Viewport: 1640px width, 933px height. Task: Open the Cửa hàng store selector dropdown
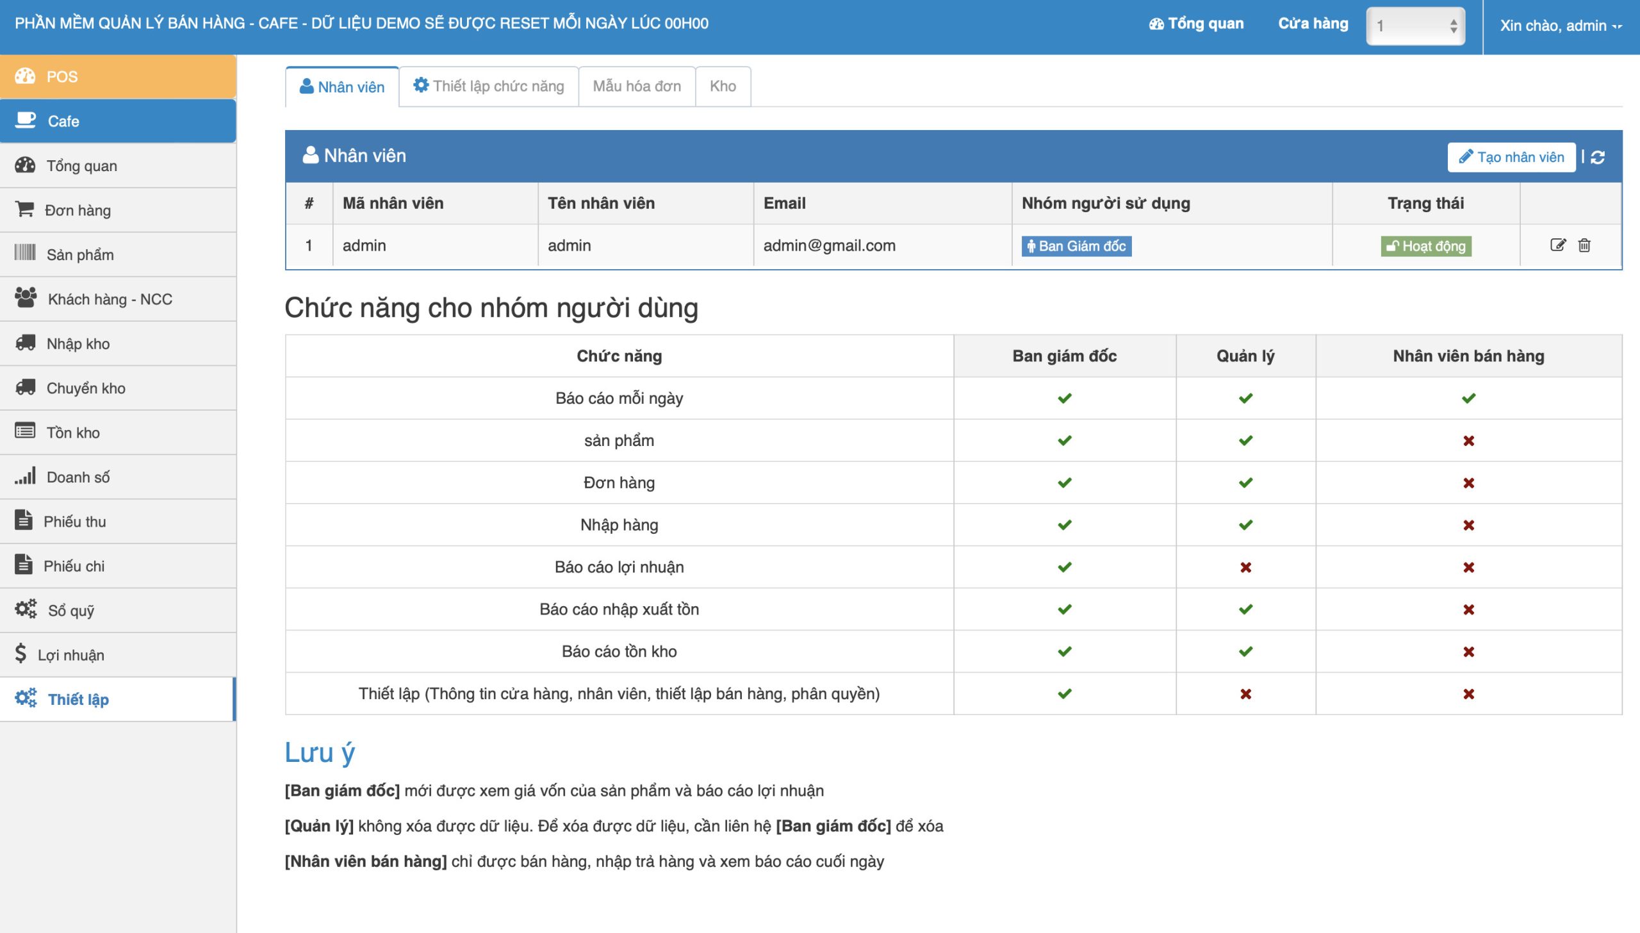point(1415,26)
